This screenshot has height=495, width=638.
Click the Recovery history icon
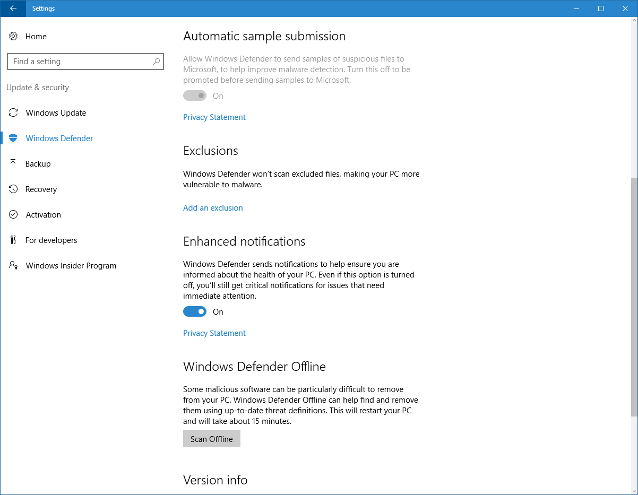coord(13,189)
